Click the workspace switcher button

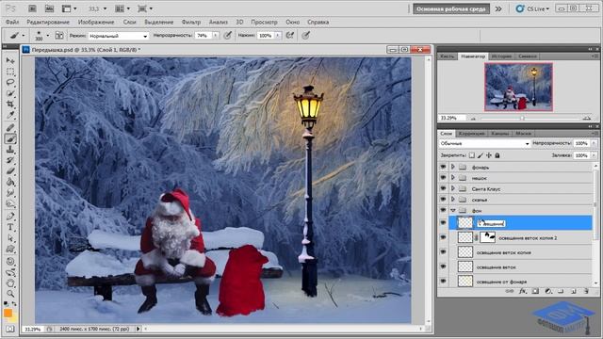(451, 8)
